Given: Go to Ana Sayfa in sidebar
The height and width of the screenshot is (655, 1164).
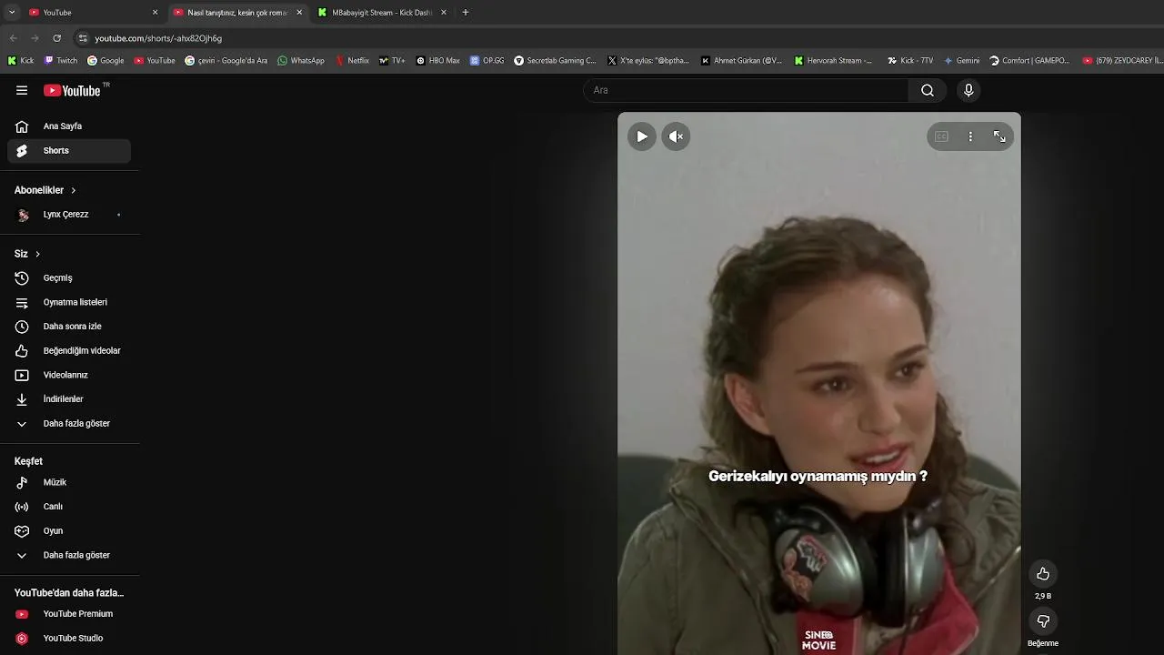Looking at the screenshot, I should coord(69,126).
